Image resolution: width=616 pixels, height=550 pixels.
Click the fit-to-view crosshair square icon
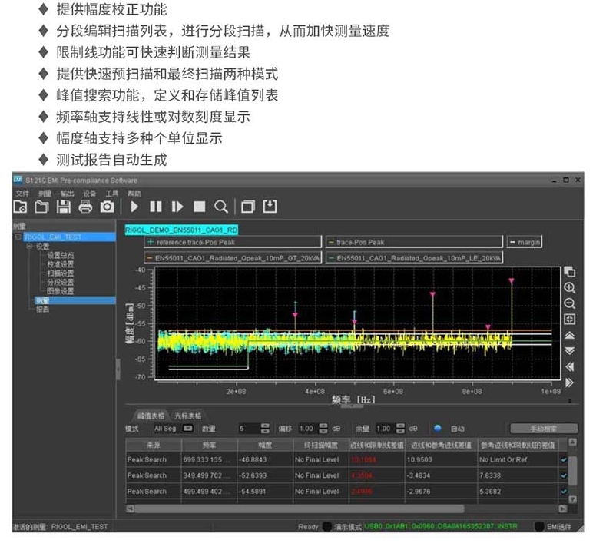pyautogui.click(x=570, y=319)
